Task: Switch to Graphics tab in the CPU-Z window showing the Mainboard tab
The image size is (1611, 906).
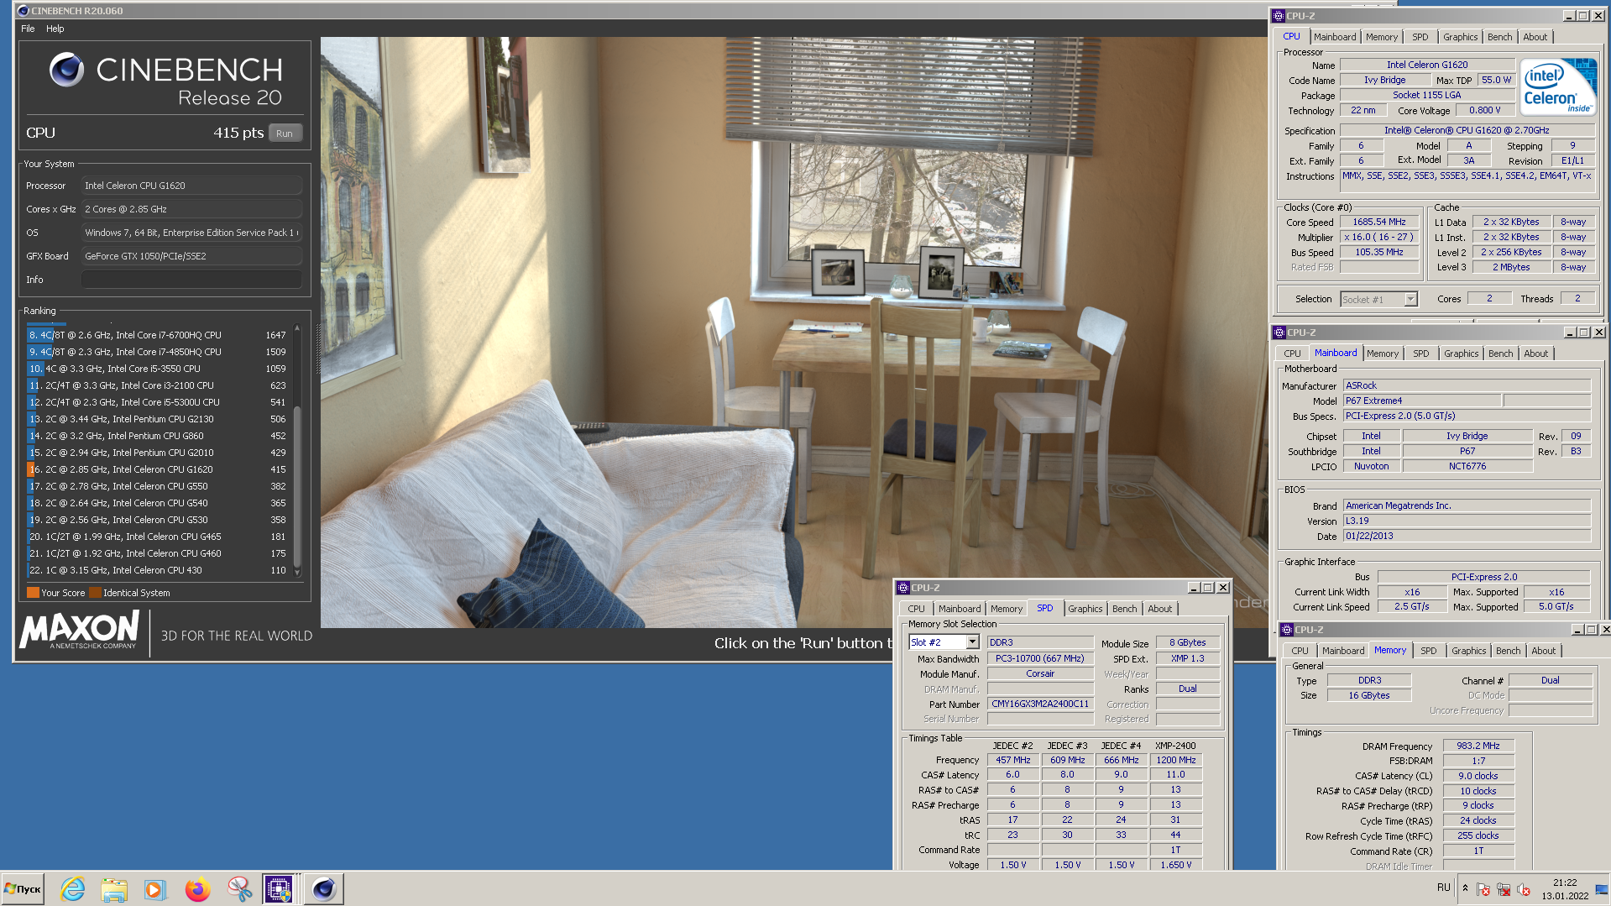Action: point(1461,353)
